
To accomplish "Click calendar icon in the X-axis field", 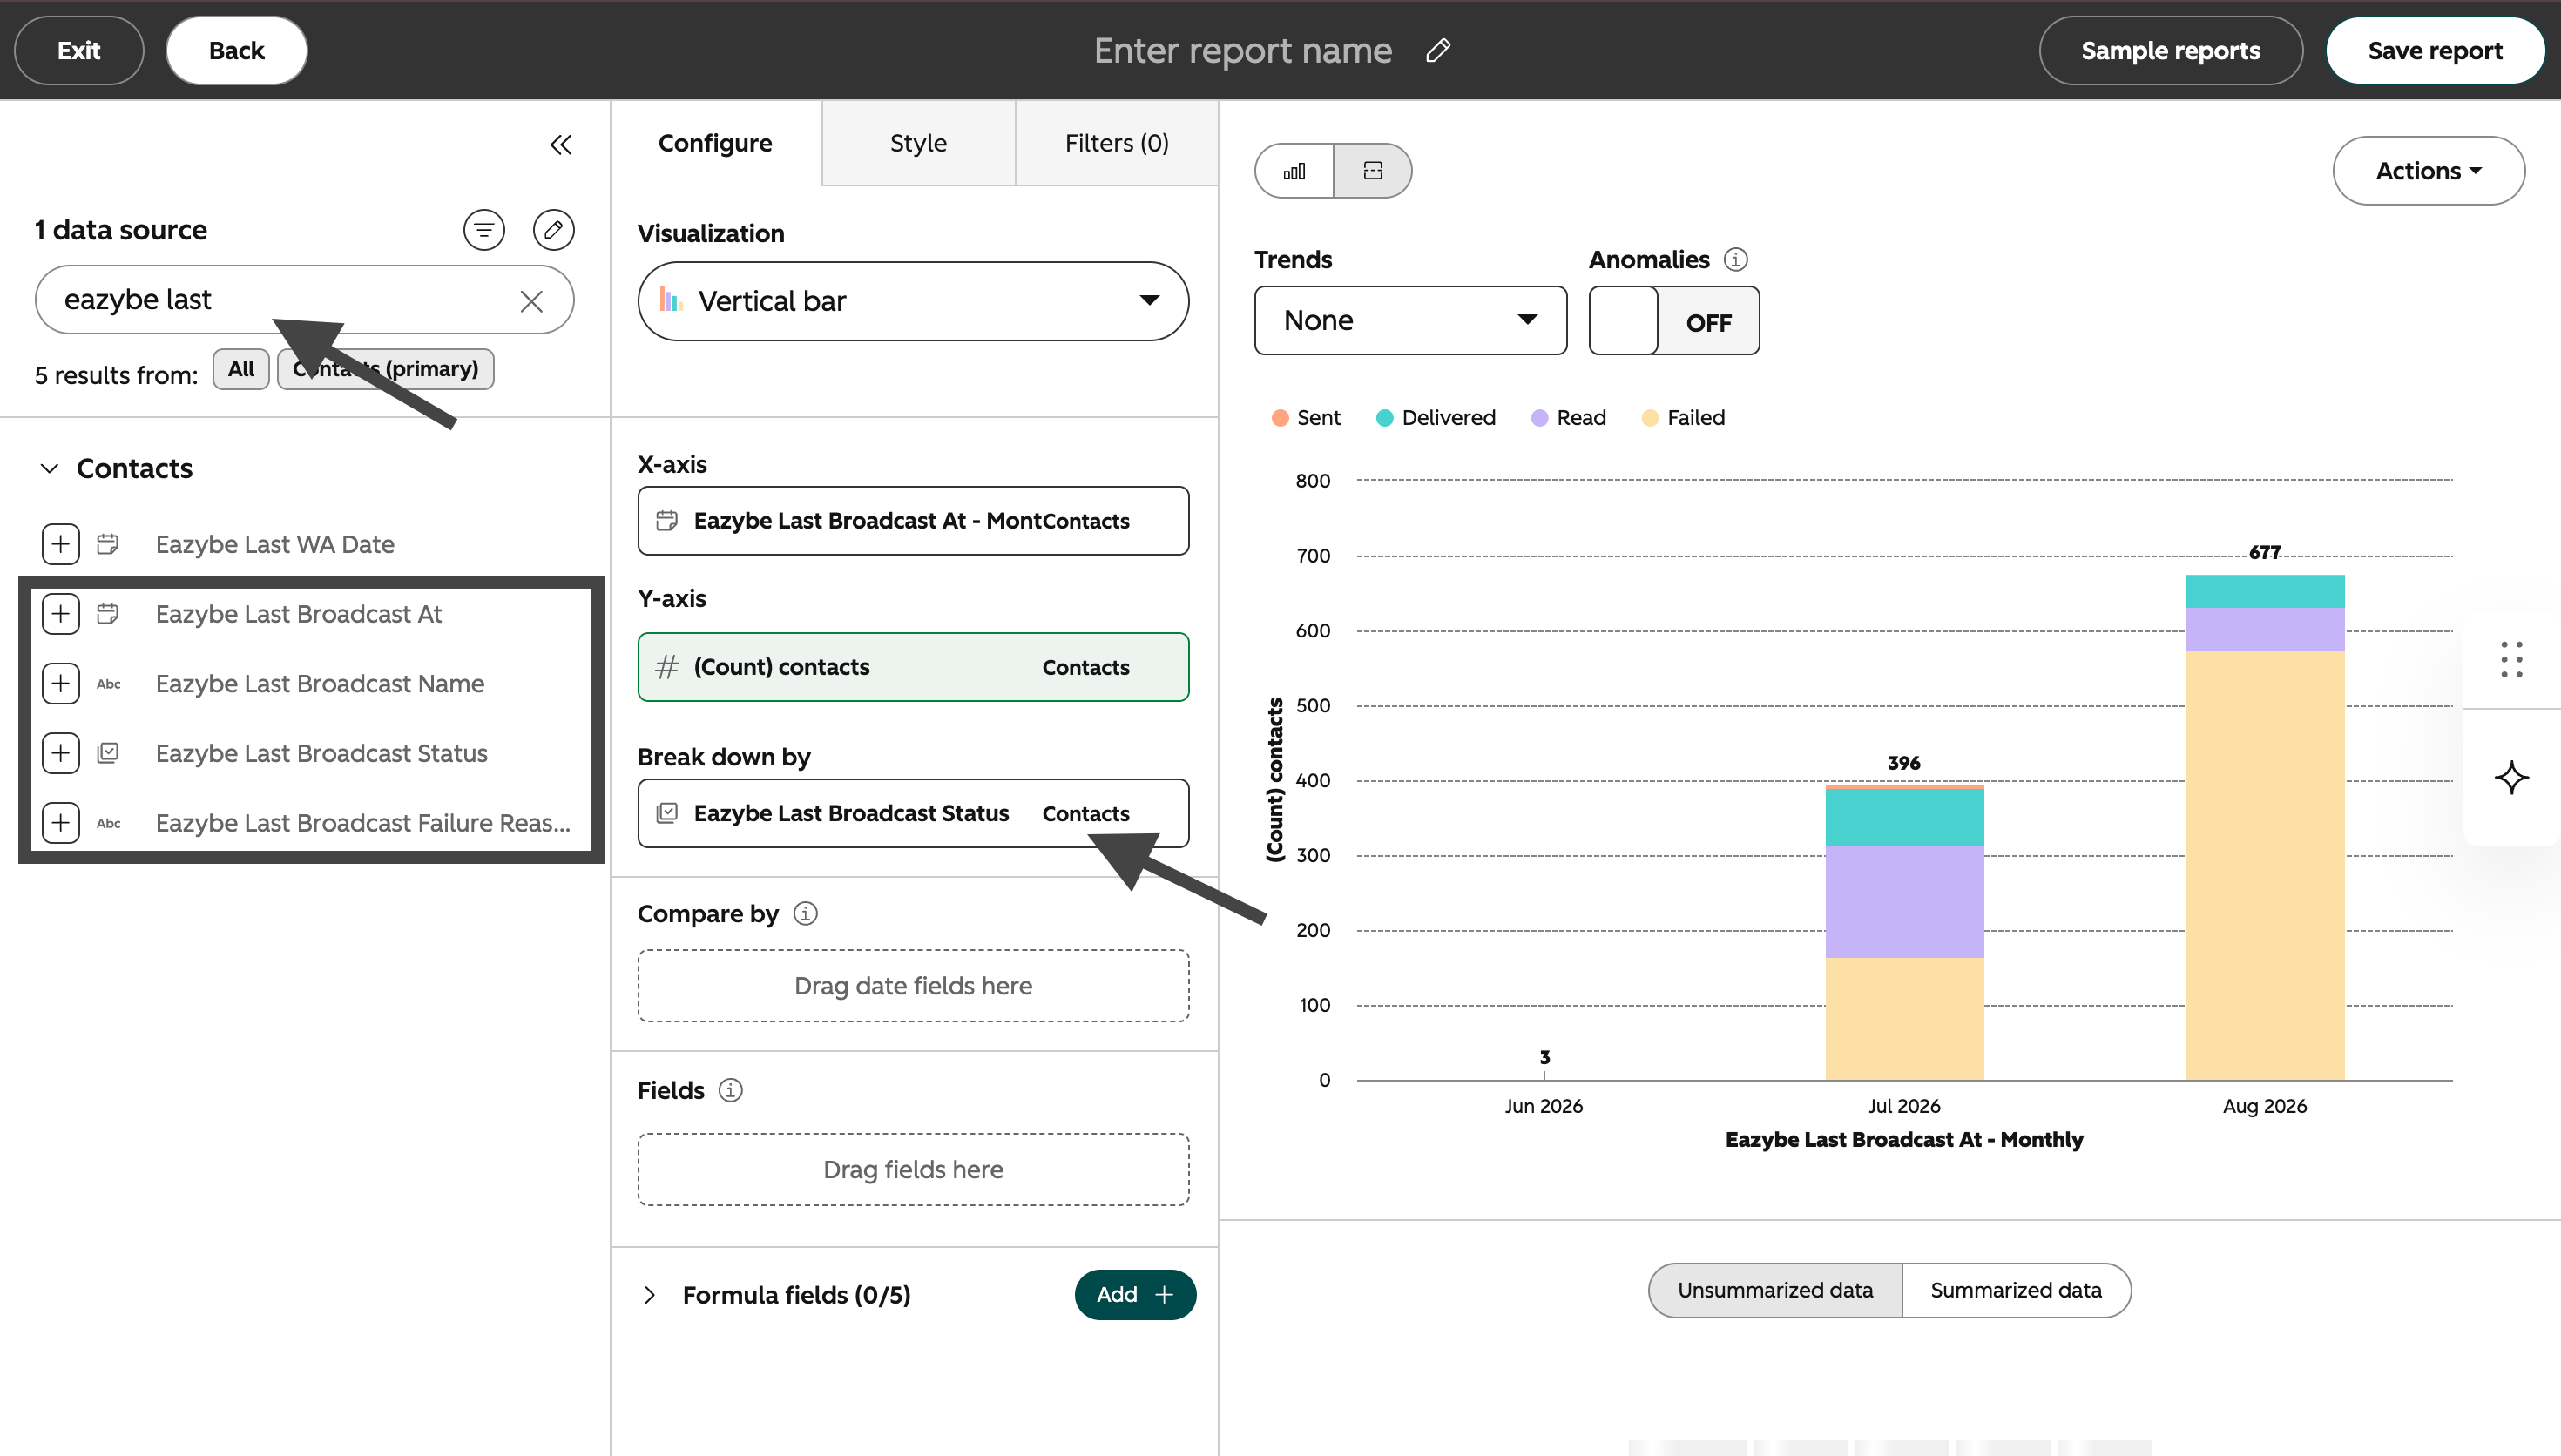I will point(667,521).
